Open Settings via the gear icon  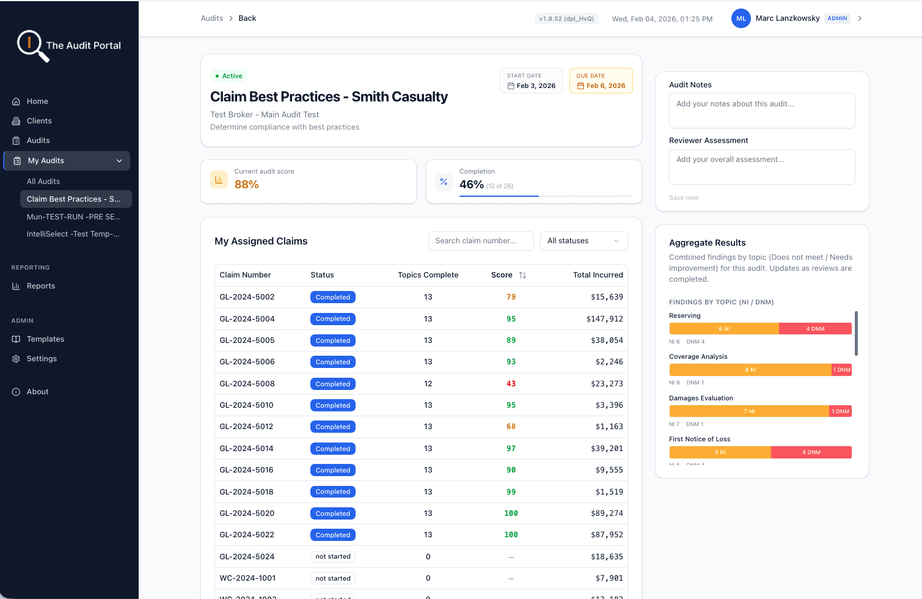[15, 358]
